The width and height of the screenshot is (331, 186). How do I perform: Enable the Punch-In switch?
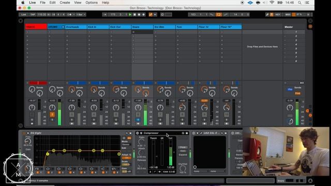coord(212,14)
